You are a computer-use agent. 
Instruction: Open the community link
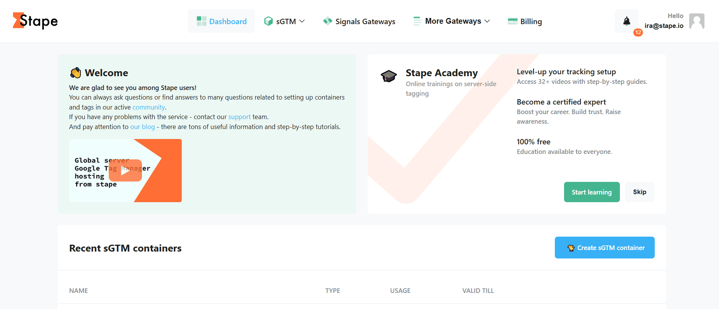pyautogui.click(x=148, y=107)
